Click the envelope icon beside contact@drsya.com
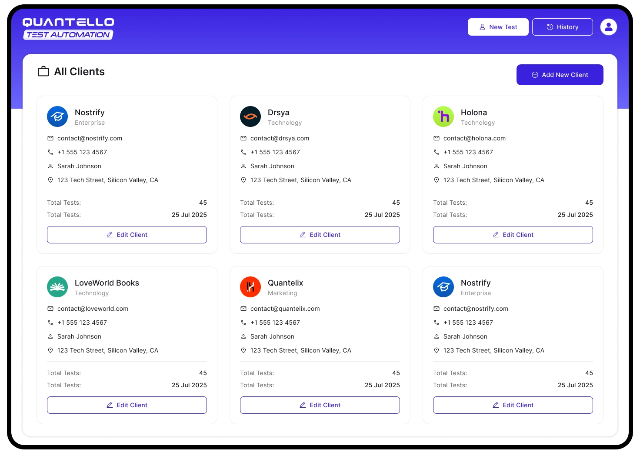Screen dimensions: 640x459 click(243, 138)
